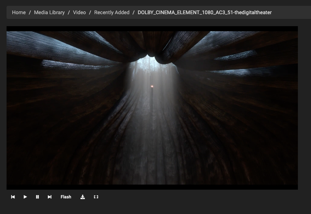Resume playback with the play control

point(25,197)
